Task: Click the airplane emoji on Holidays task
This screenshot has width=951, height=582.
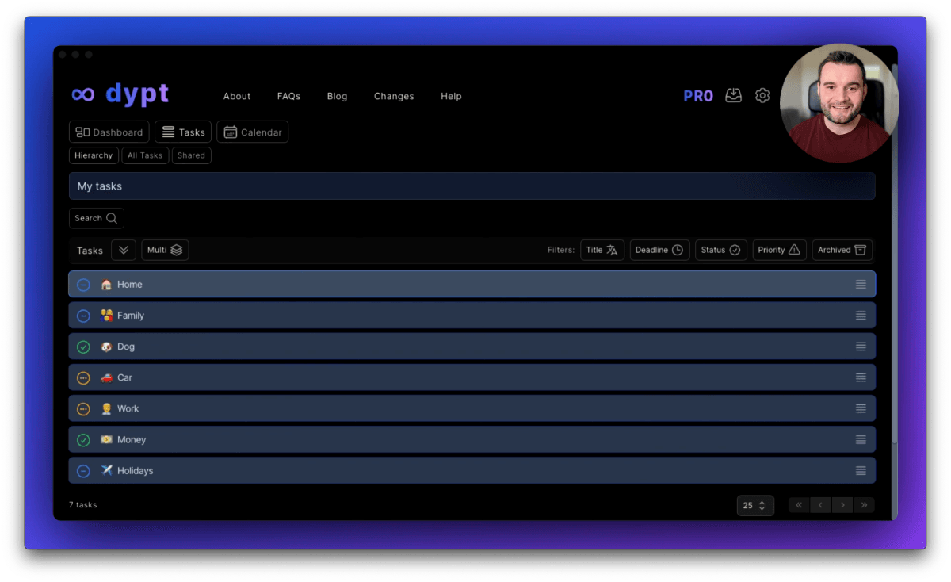Action: [106, 470]
